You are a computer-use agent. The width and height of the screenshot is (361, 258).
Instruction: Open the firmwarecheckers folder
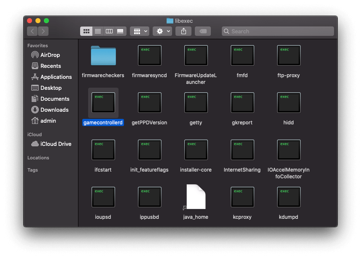coord(103,55)
